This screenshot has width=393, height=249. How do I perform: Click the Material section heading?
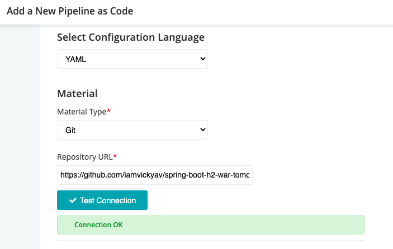click(77, 93)
